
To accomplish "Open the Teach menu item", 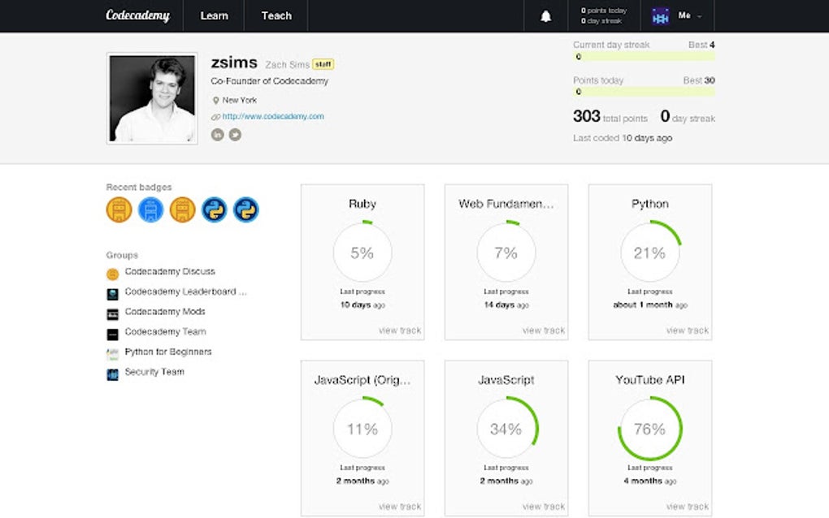I will pos(276,15).
